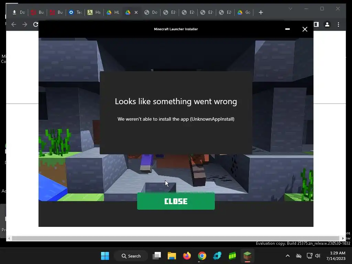Open volume speaker tray icon
Viewport: 352px width, 264px height.
click(x=317, y=256)
